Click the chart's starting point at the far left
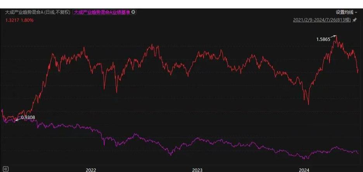 click(x=2, y=110)
